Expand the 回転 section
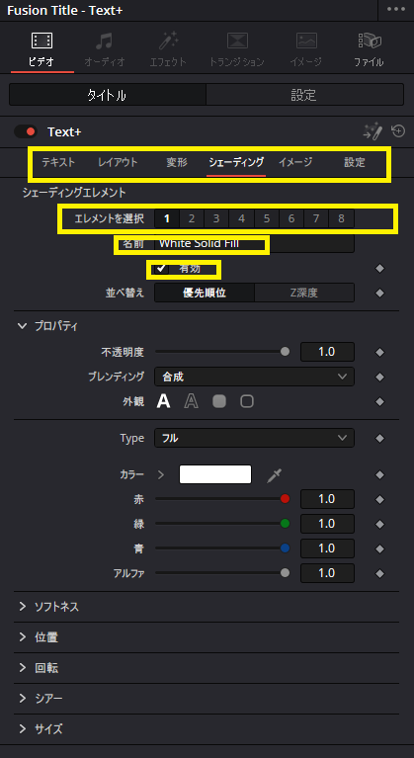 coord(22,668)
